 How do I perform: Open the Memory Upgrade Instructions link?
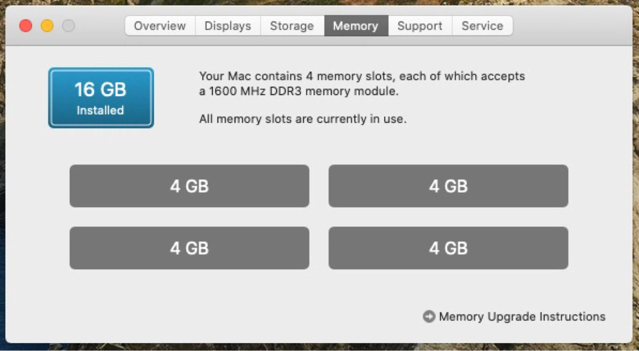click(x=522, y=316)
